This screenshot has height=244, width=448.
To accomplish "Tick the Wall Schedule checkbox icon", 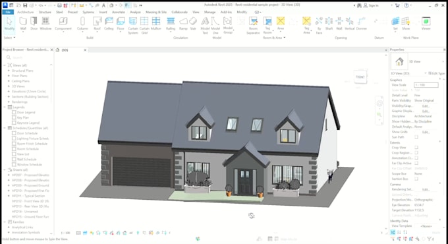I will pyautogui.click(x=14, y=160).
